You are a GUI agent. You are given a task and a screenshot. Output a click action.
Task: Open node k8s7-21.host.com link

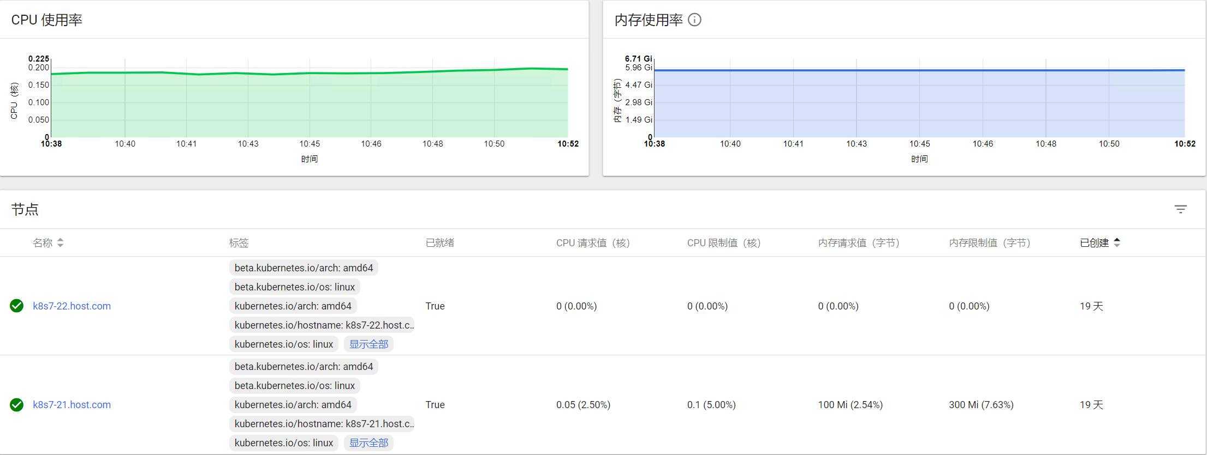pyautogui.click(x=72, y=405)
